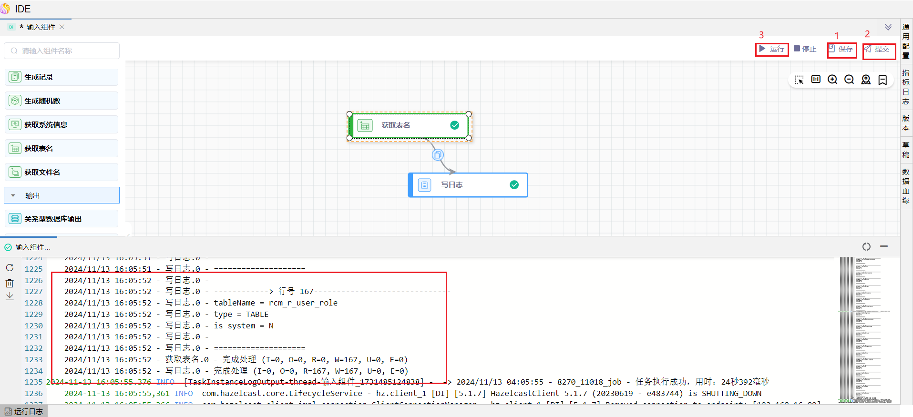
Task: Select the 输入组件... log tab
Action: (x=28, y=247)
